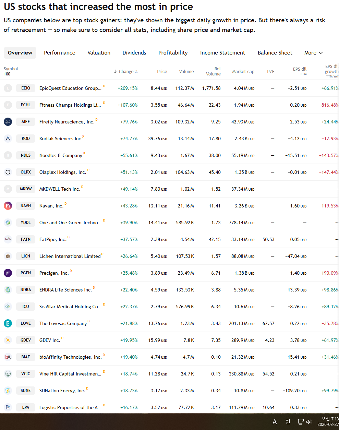Click the Precigen PGEN purple logo
This screenshot has width=339, height=430.
8,273
